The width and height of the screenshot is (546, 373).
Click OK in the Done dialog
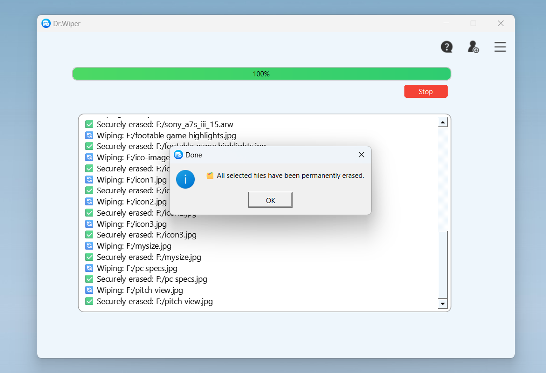[270, 200]
